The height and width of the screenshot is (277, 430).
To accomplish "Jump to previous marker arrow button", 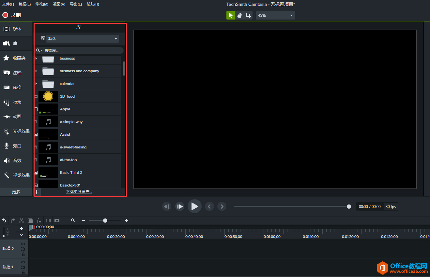I will (x=209, y=206).
